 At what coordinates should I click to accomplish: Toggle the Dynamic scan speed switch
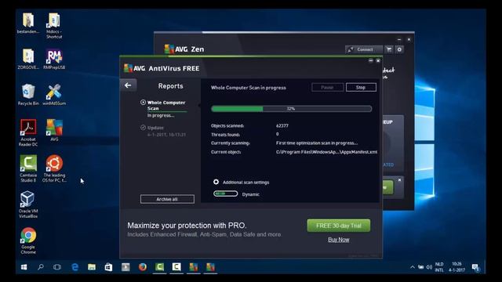(225, 193)
